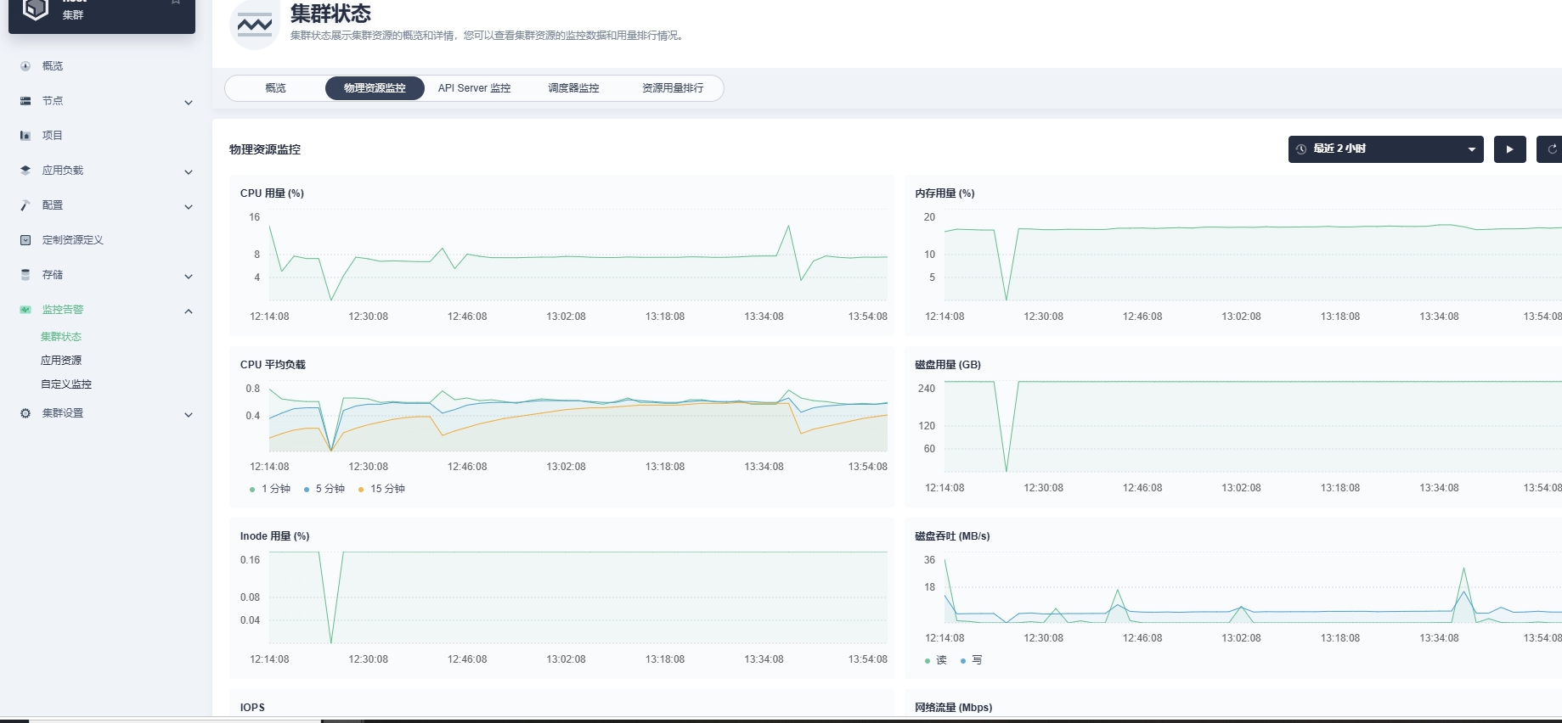Open 项目 in the sidebar
The width and height of the screenshot is (1562, 723).
(x=53, y=136)
